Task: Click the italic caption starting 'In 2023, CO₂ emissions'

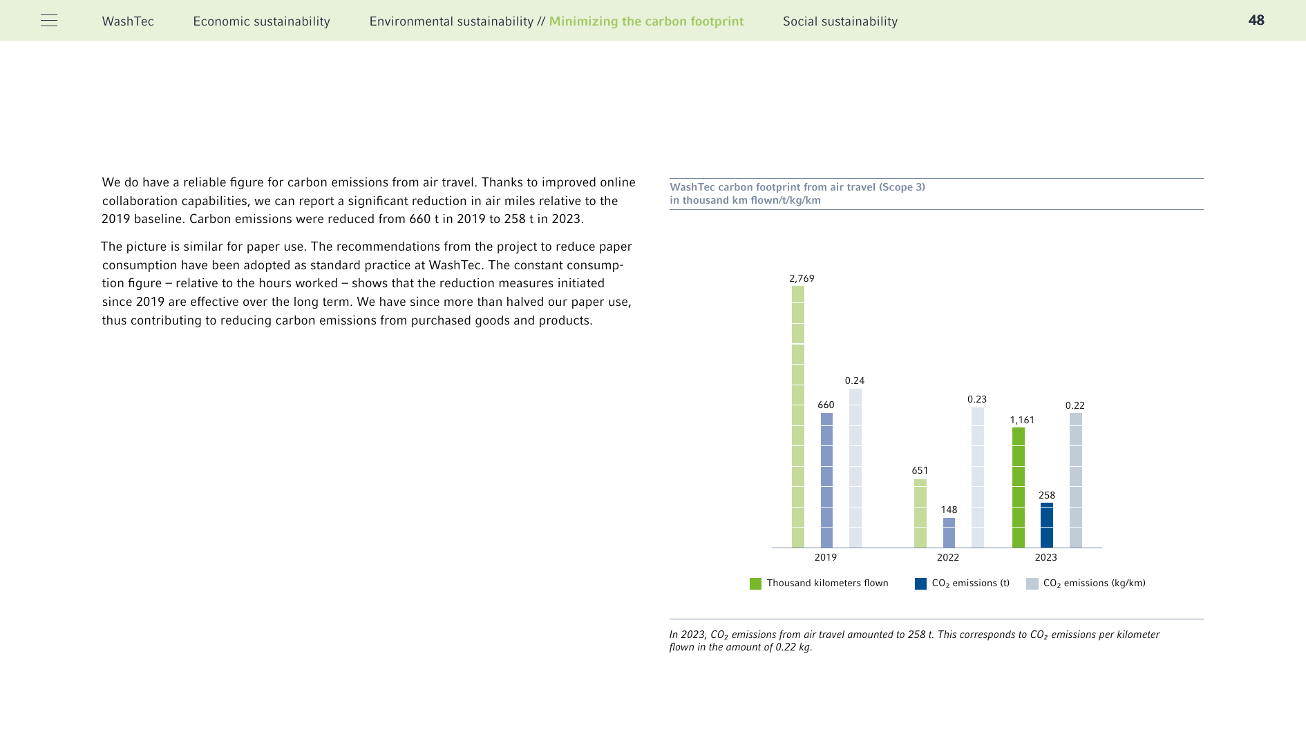Action: [914, 641]
